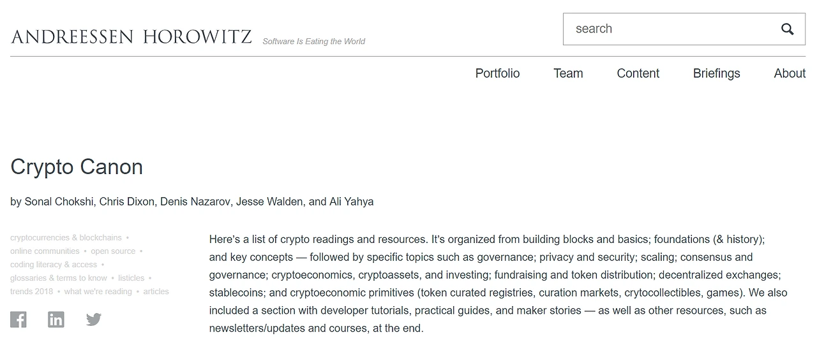This screenshot has width=817, height=354.
Task: Open the About menu
Action: pyautogui.click(x=790, y=73)
